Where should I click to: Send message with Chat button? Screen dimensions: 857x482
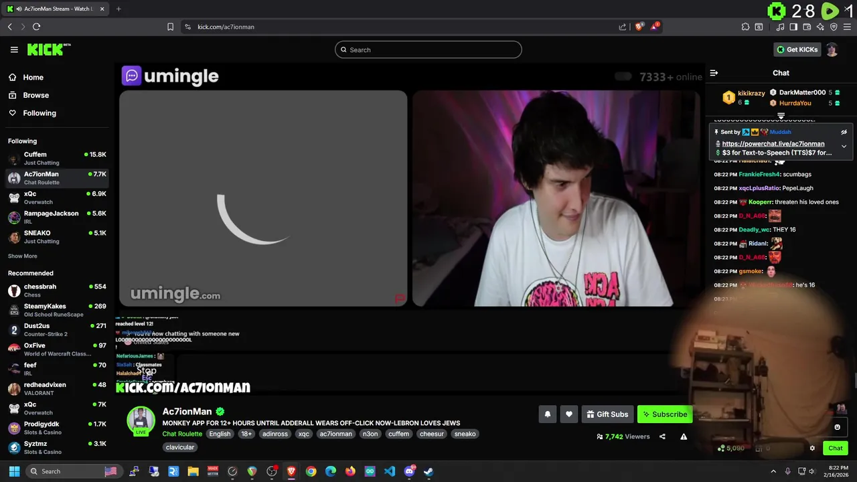click(836, 449)
